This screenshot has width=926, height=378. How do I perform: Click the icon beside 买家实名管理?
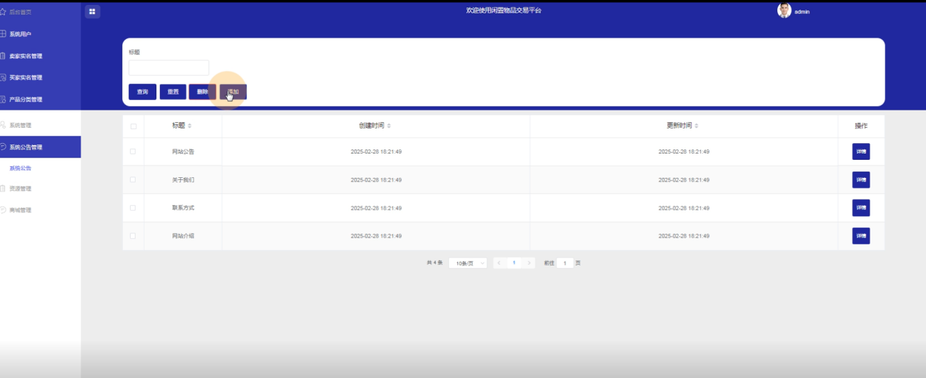(3, 77)
